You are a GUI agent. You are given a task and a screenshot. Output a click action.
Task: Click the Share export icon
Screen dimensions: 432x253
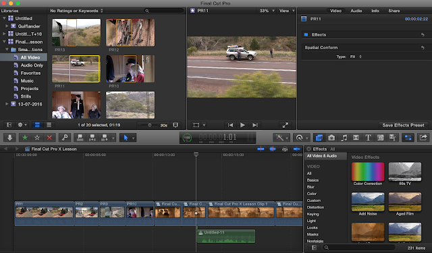423,138
